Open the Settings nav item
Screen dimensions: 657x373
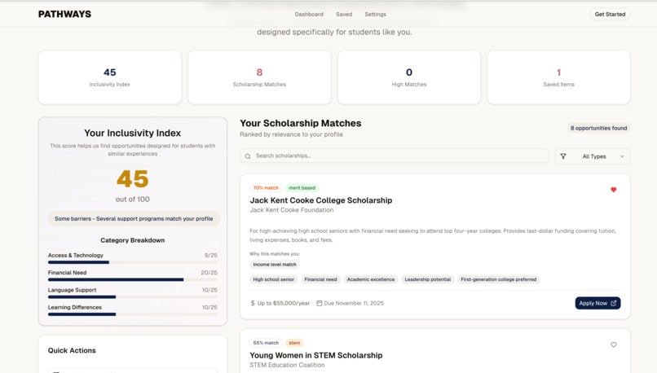pos(376,14)
